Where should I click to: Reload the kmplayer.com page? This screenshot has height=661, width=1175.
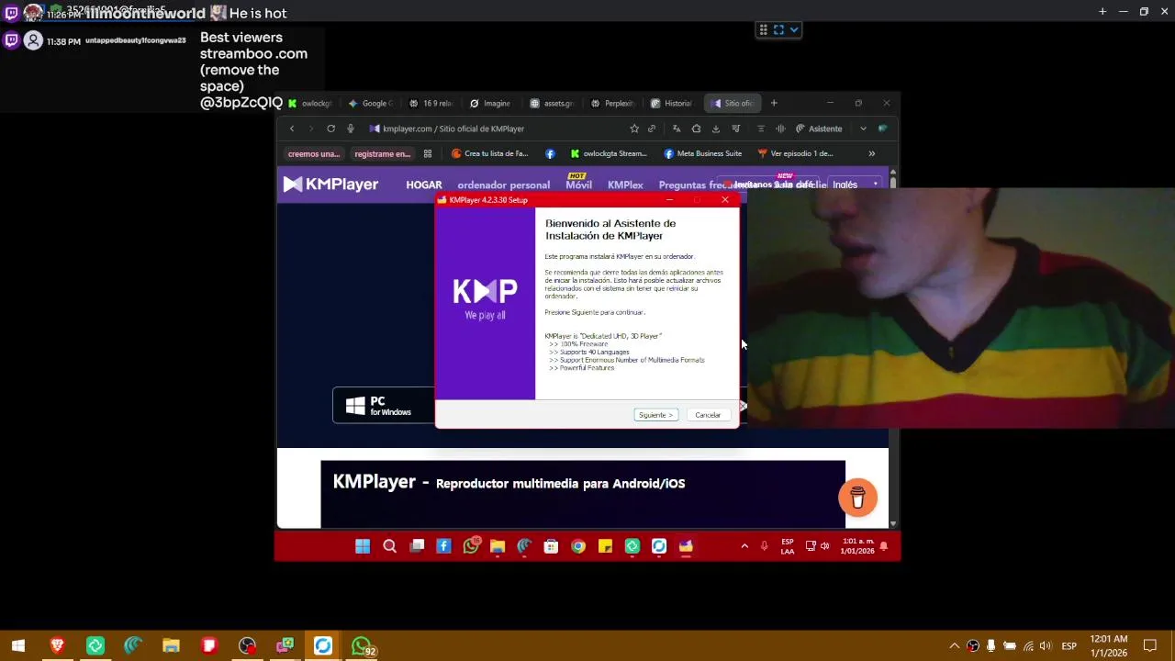pyautogui.click(x=330, y=129)
